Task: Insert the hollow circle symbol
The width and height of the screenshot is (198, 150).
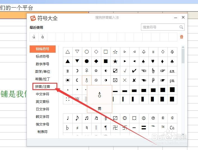Action: coord(87,52)
